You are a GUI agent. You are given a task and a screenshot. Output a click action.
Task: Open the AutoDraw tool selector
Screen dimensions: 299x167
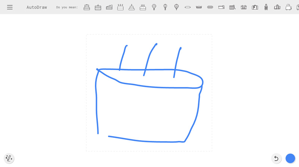pyautogui.click(x=9, y=158)
